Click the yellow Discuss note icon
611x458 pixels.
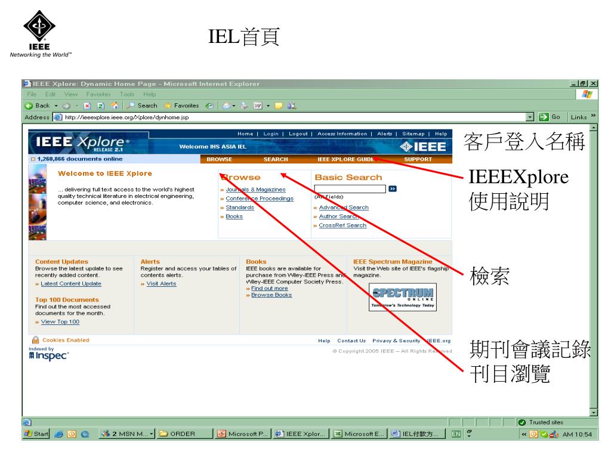pos(279,106)
